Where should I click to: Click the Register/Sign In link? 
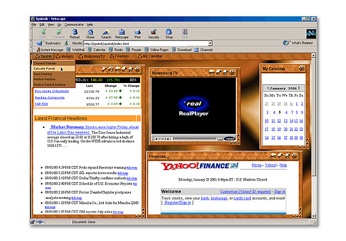pyautogui.click(x=178, y=202)
